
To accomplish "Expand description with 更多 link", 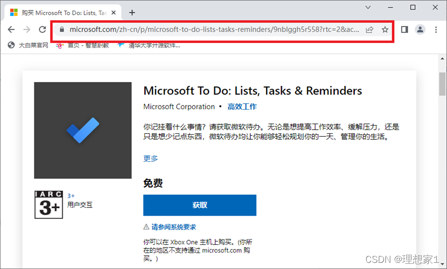I will click(151, 158).
